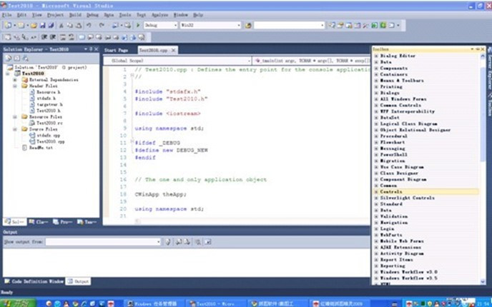The image size is (492, 307).
Task: Open the Solution Configurations Debug dropdown
Action: pyautogui.click(x=175, y=26)
